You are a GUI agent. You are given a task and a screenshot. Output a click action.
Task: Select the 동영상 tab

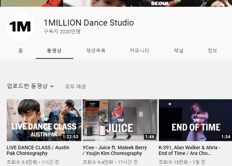54,51
